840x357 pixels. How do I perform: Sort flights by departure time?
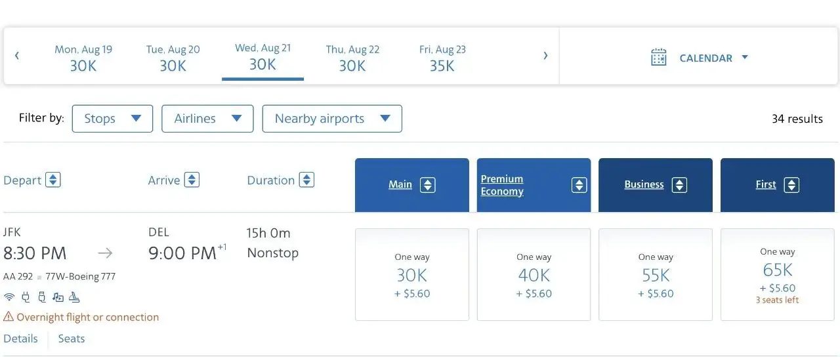click(53, 180)
